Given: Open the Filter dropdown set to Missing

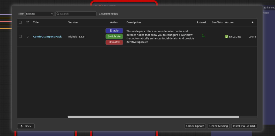Looking at the screenshot, I should point(39,14).
